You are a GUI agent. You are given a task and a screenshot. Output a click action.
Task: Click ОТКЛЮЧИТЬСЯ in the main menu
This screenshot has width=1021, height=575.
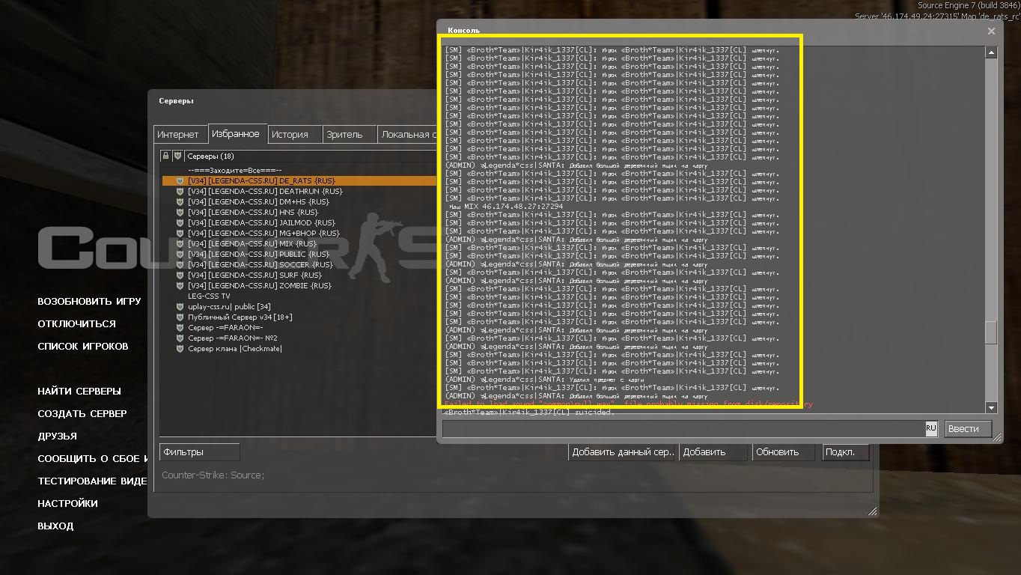pos(76,323)
